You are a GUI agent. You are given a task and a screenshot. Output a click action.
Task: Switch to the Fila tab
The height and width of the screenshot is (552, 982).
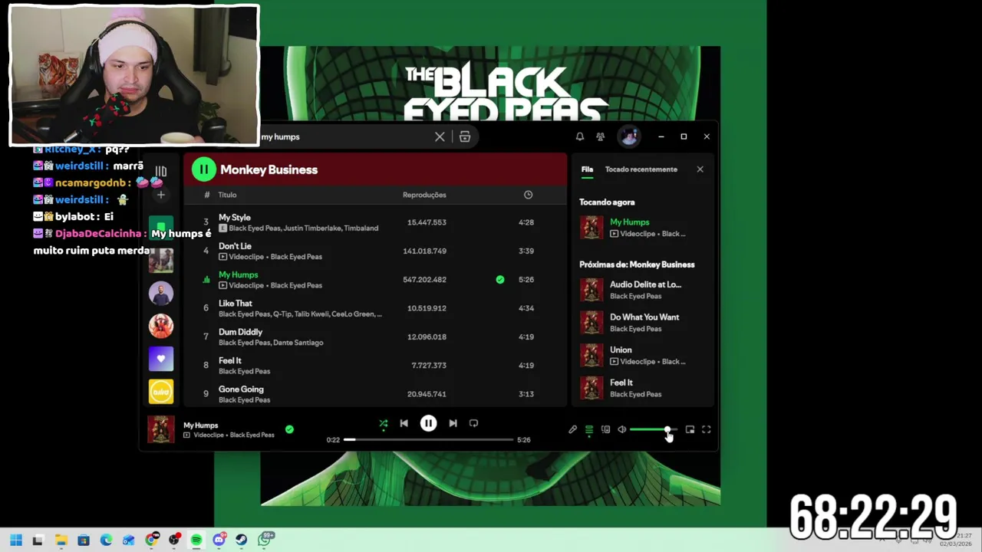point(587,169)
